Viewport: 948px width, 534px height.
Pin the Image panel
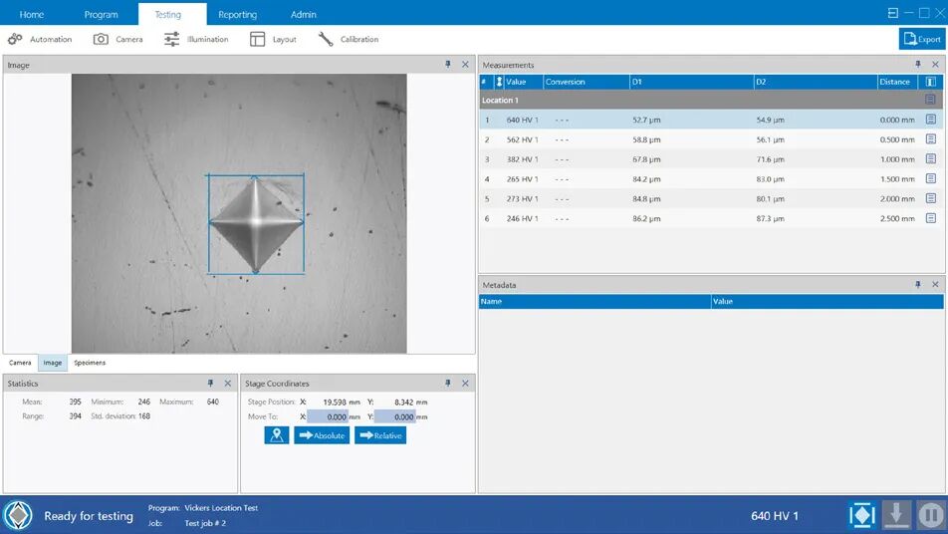coord(448,64)
